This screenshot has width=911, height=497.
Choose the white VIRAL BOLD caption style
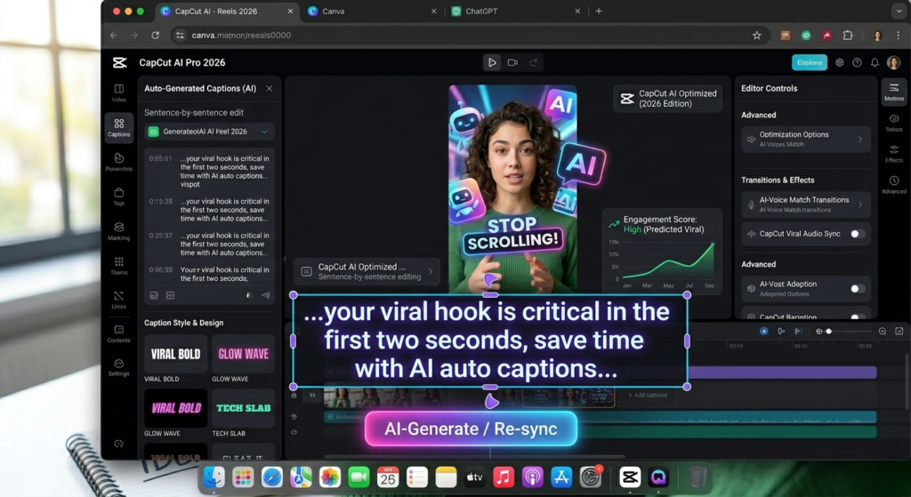[175, 354]
